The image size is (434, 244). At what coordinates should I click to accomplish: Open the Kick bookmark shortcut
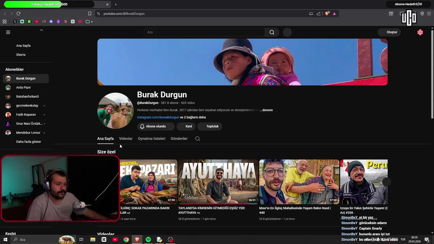29,21
